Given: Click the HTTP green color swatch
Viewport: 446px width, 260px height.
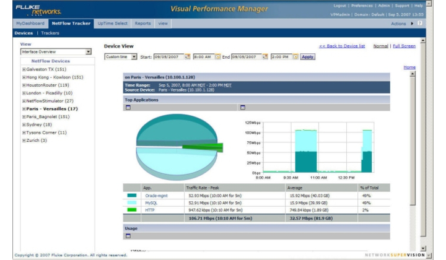Looking at the screenshot, I should click(132, 210).
